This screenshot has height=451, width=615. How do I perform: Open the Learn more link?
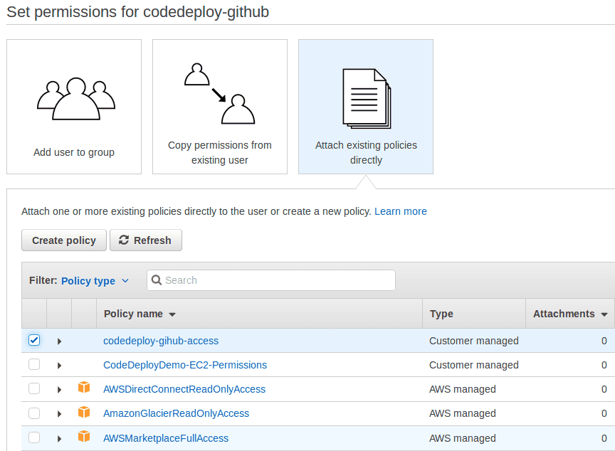tap(401, 211)
